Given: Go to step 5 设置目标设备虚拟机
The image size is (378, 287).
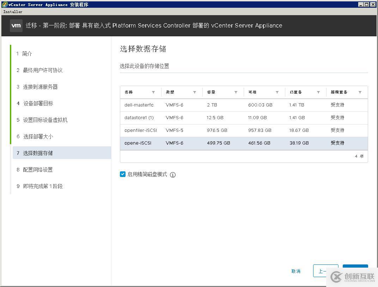Looking at the screenshot, I should (42, 120).
